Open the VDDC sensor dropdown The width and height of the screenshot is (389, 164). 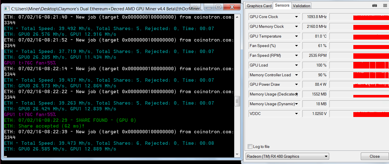coord(296,114)
